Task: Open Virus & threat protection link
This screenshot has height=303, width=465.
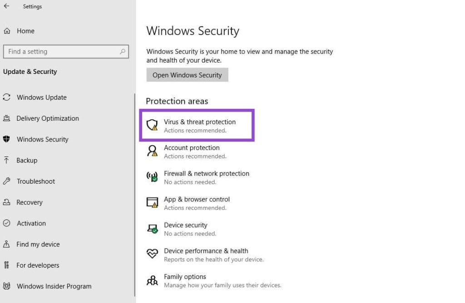Action: pos(199,122)
